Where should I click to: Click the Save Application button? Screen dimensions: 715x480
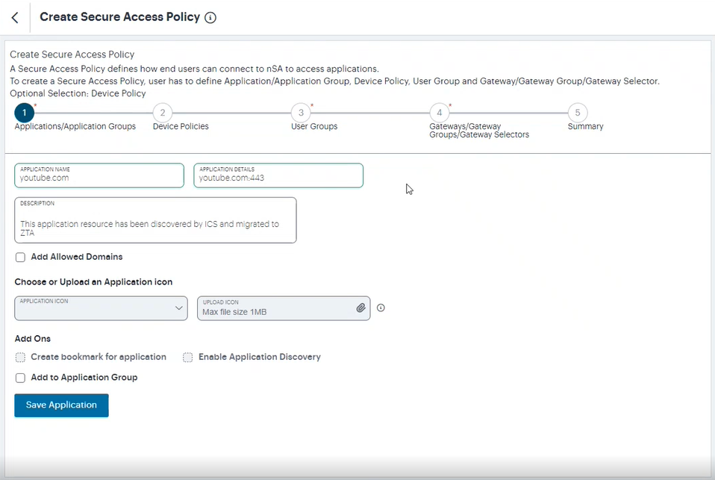pos(61,405)
